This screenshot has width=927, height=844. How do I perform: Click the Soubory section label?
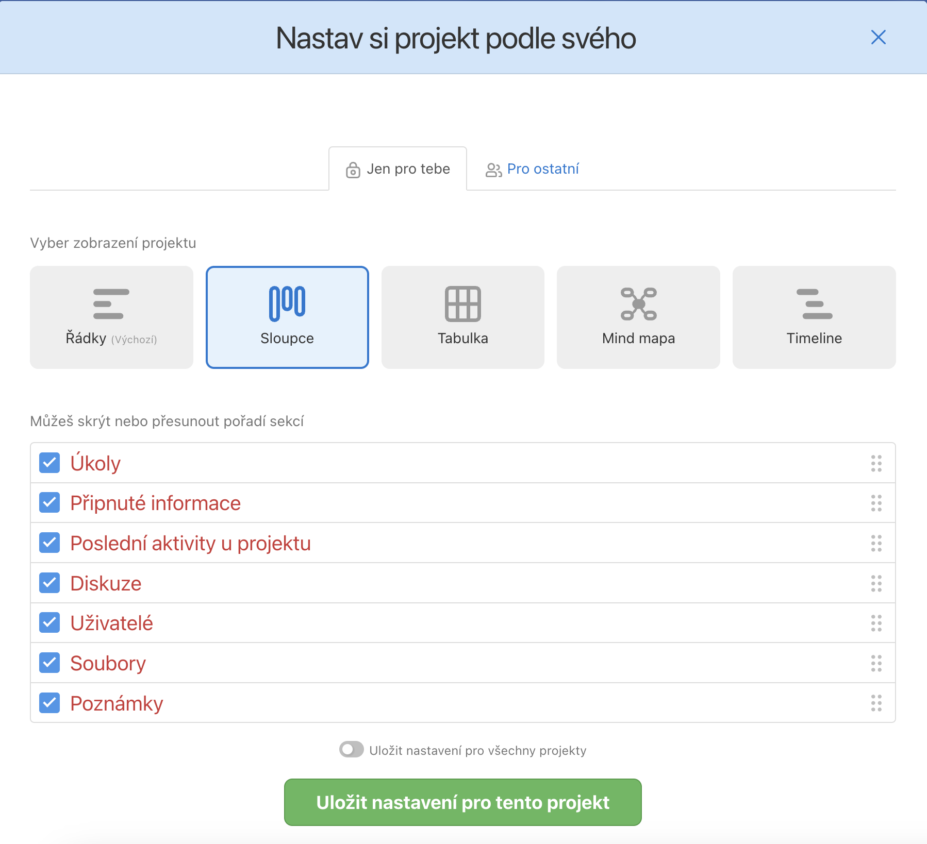click(108, 664)
